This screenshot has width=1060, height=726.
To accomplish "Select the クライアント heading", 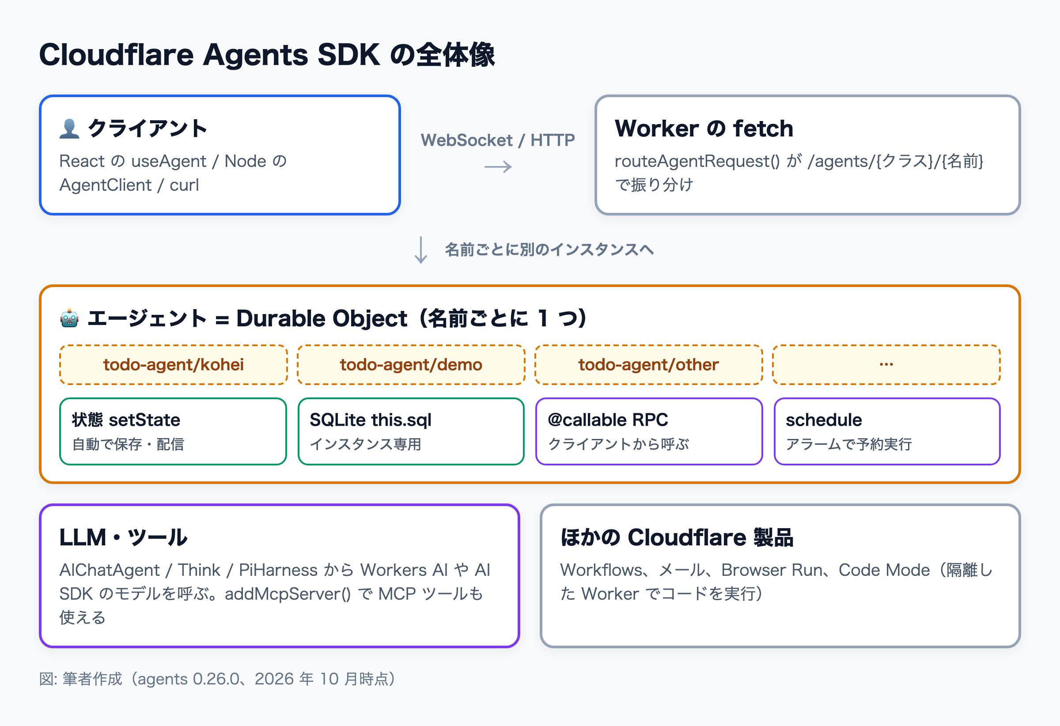I will pyautogui.click(x=148, y=129).
